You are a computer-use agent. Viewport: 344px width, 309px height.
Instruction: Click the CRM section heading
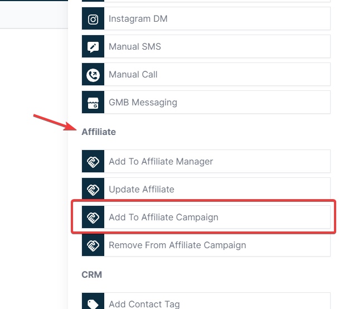coord(91,274)
